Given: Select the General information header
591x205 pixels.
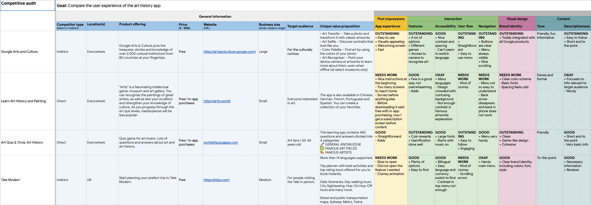Looking at the screenshot, I should (215, 16).
